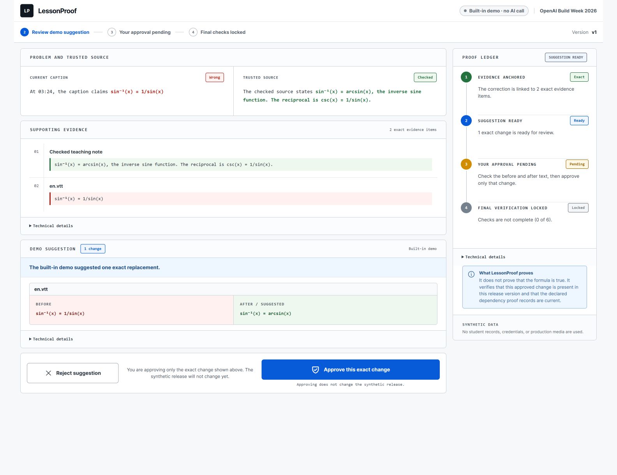Click the gray ledger circle numbered 4
The height and width of the screenshot is (475, 617).
466,208
